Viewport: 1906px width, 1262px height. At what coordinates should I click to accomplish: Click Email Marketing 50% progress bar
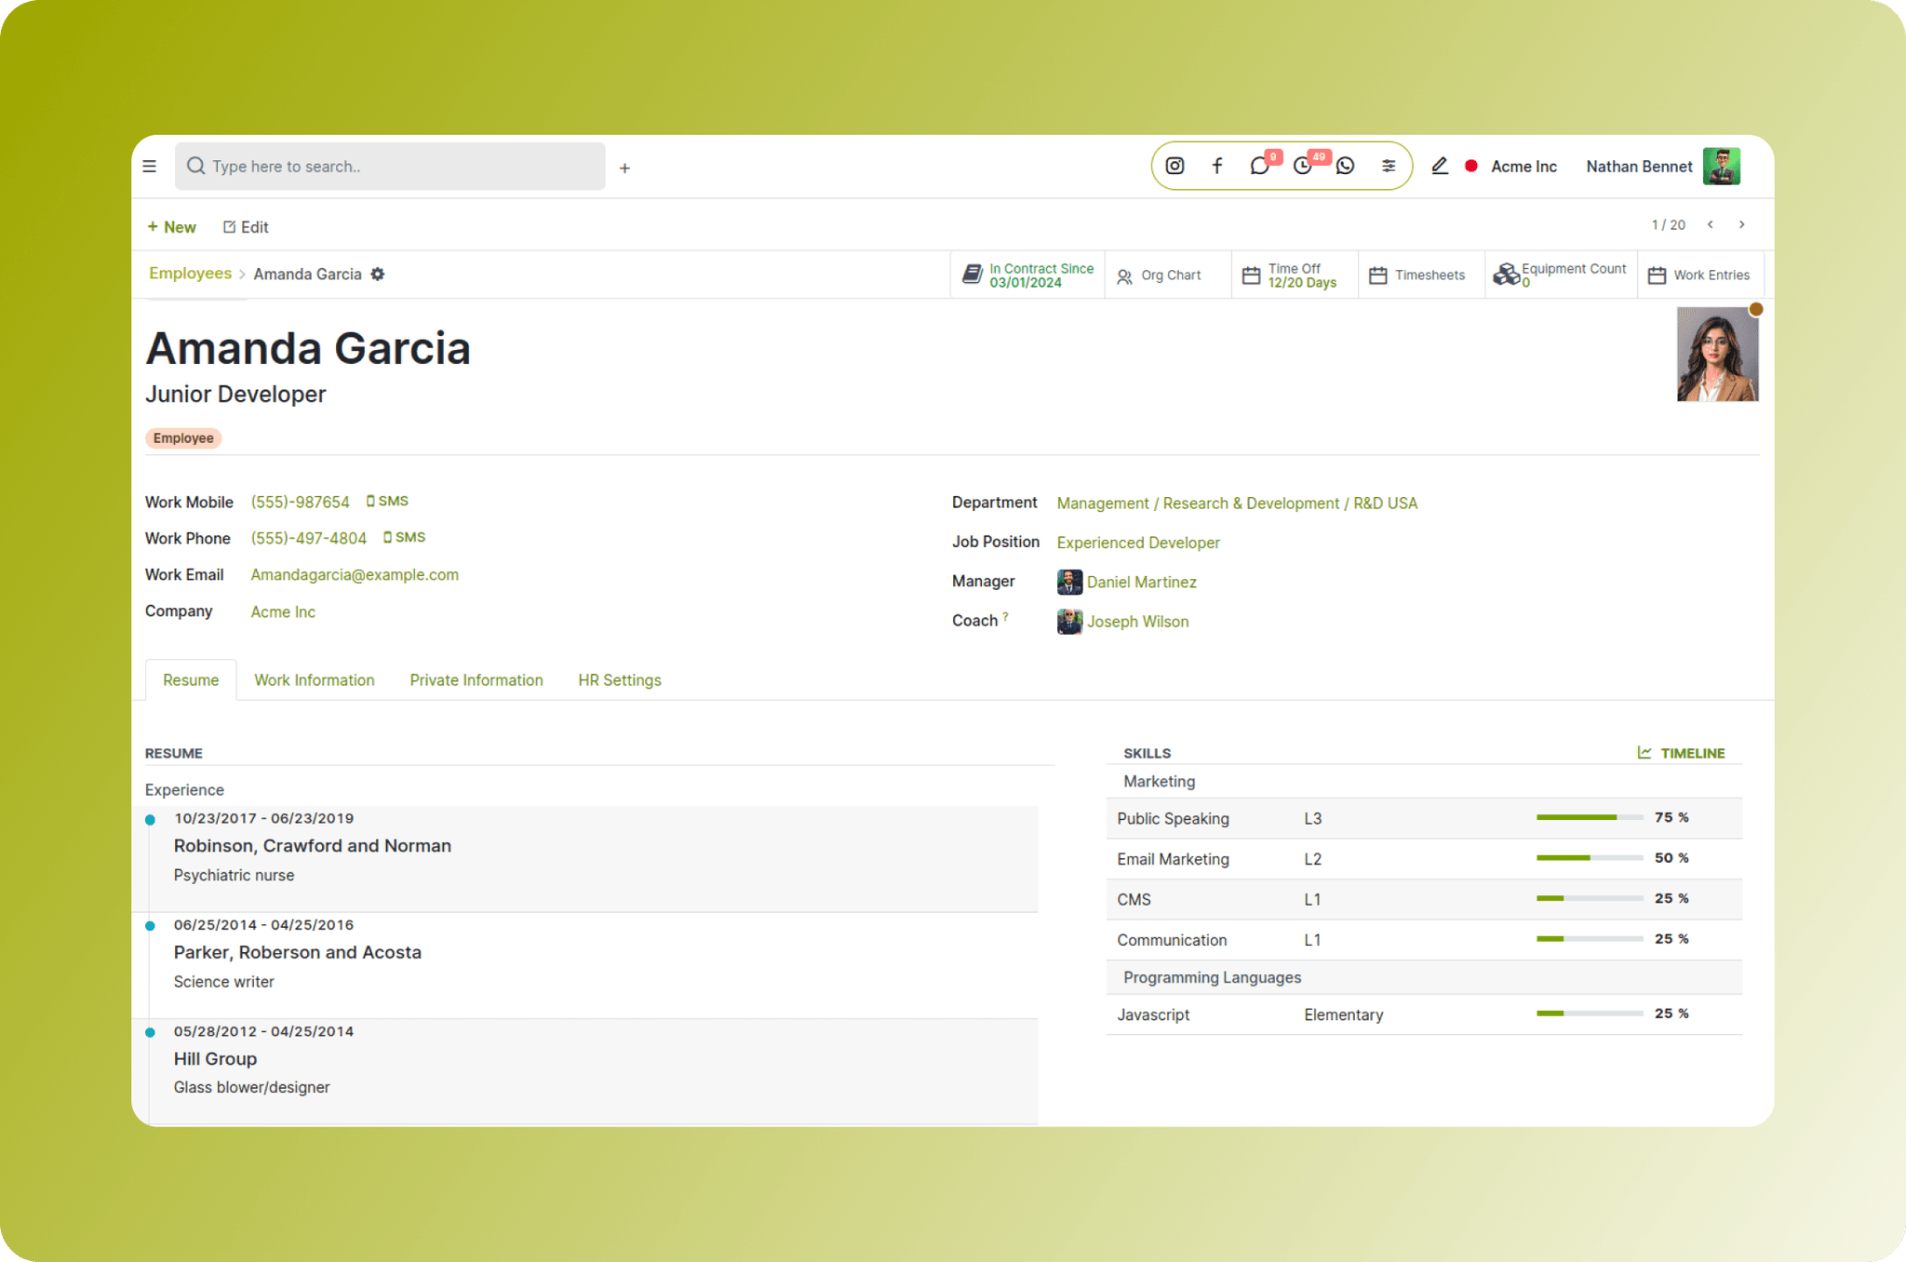(1589, 858)
